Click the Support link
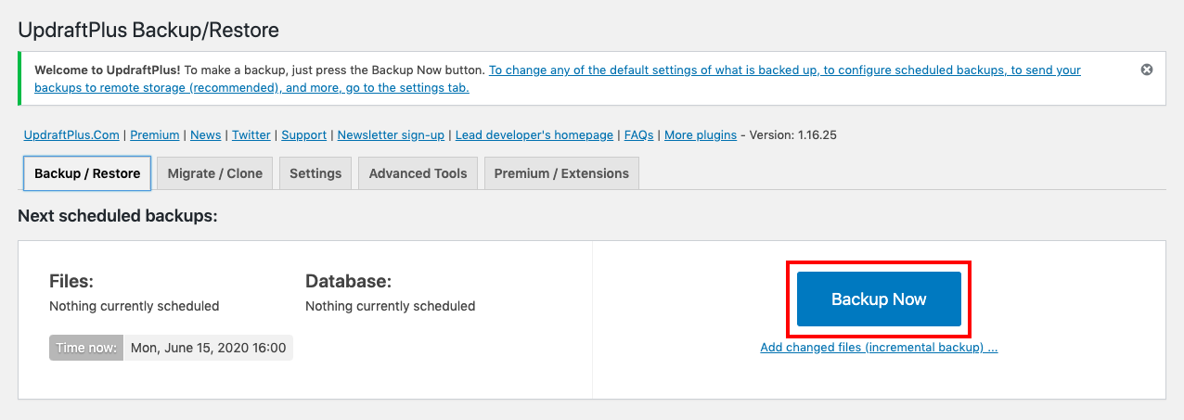 click(x=303, y=134)
